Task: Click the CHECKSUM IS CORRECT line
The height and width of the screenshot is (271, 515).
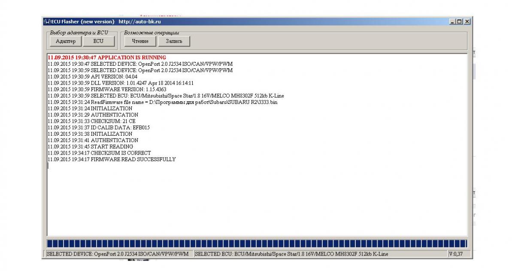Action: (x=100, y=153)
